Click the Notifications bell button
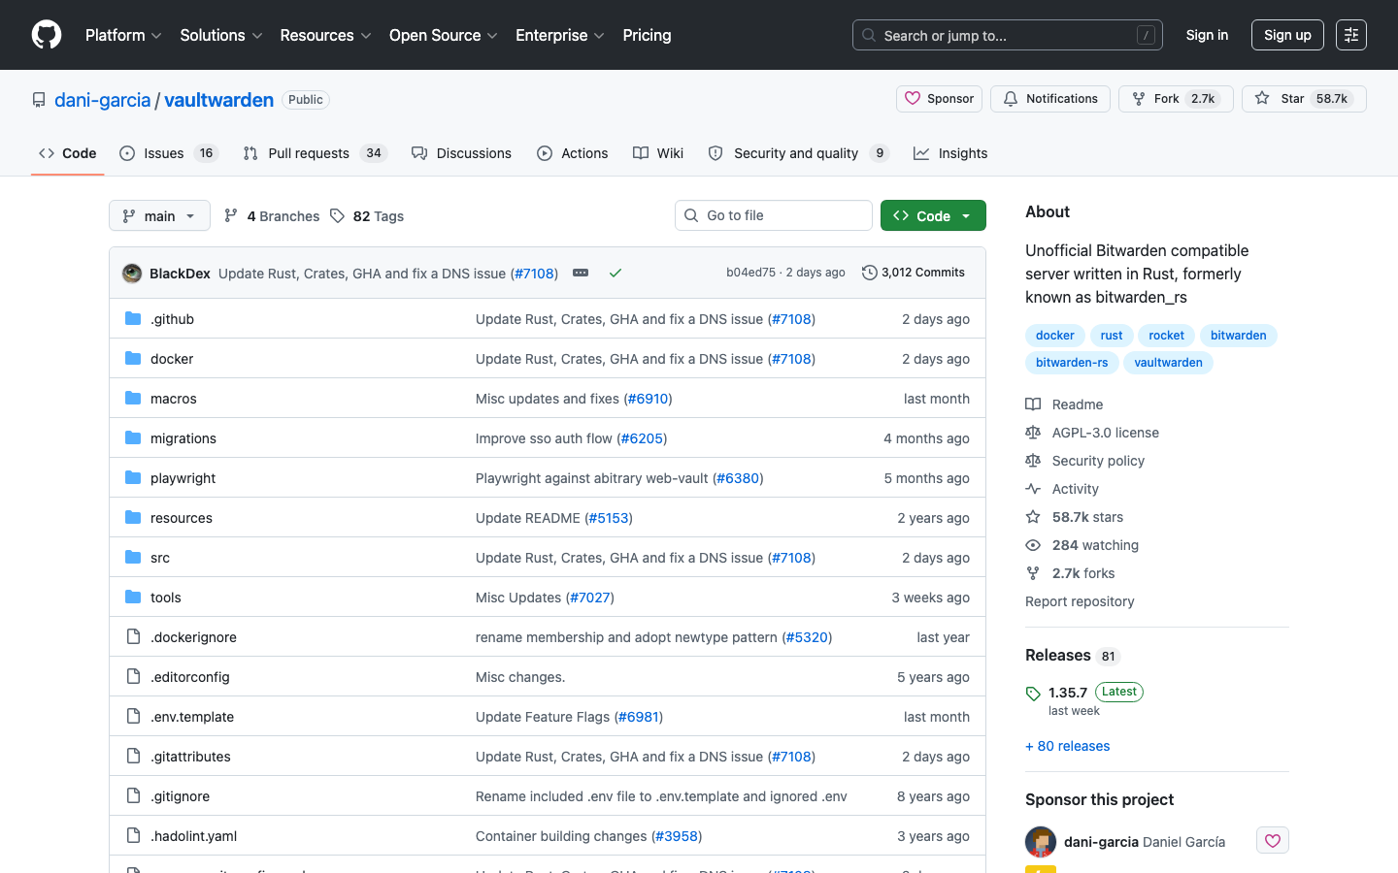This screenshot has height=873, width=1398. (1050, 99)
